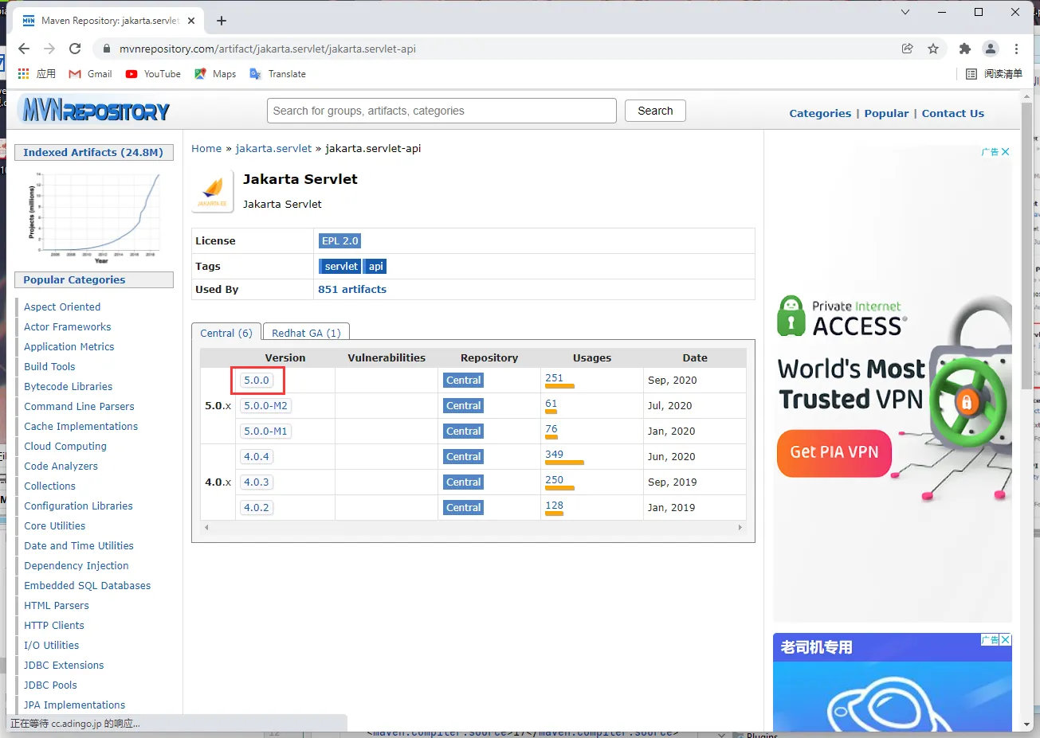Focus the artifact search field
The height and width of the screenshot is (738, 1040).
coord(442,111)
